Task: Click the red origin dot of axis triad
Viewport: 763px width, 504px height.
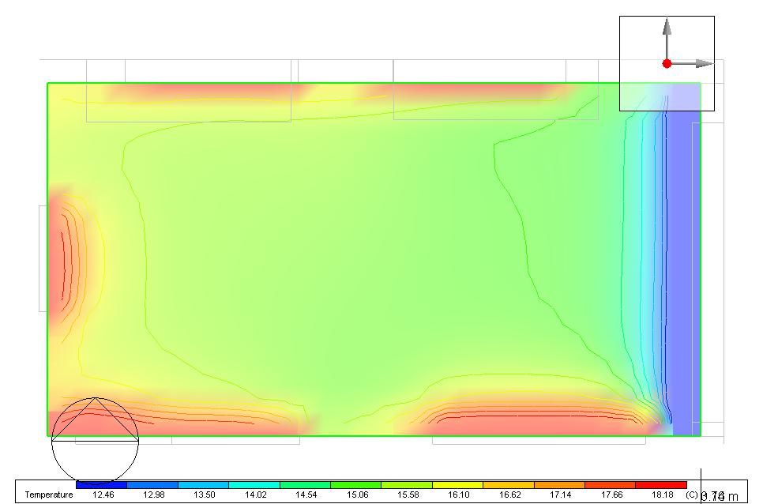Action: 667,64
